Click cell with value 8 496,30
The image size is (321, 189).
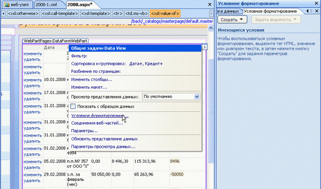[x=120, y=161]
